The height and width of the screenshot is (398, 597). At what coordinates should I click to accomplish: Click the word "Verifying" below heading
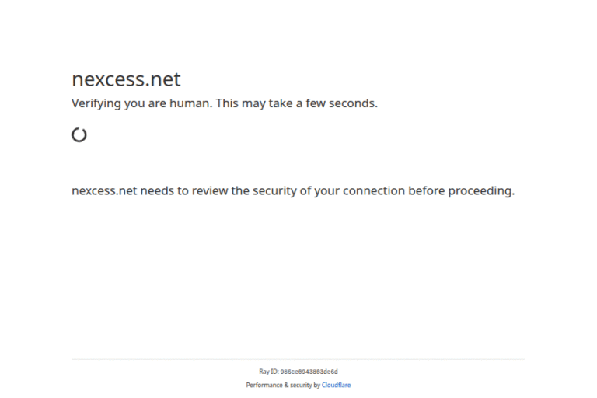coord(96,103)
